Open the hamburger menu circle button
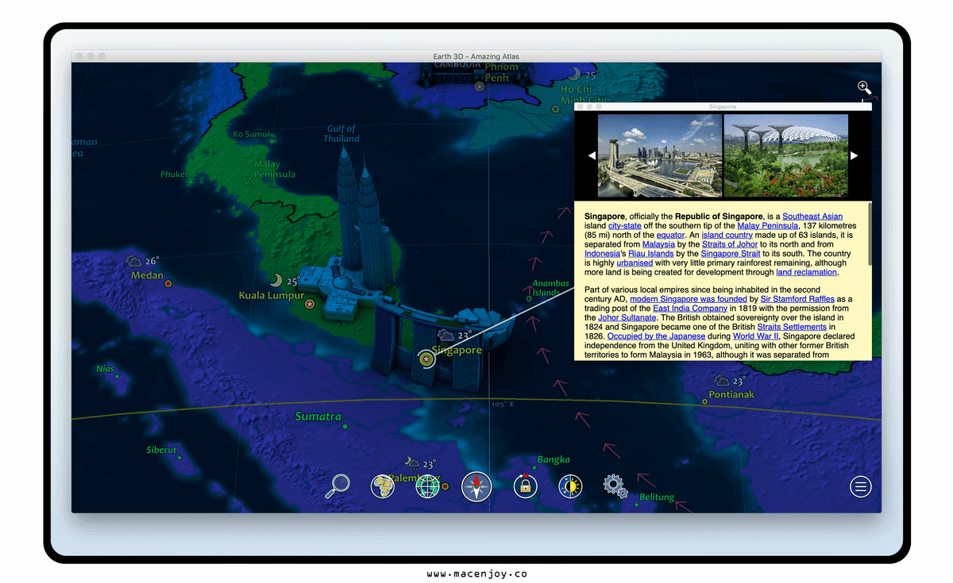The height and width of the screenshot is (583, 953). coord(861,486)
